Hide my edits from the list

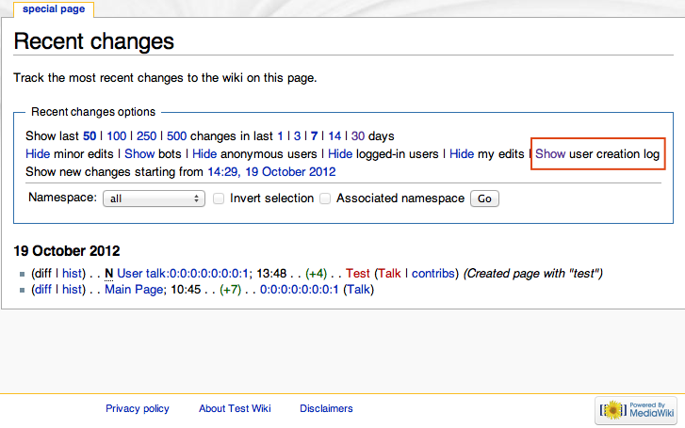point(461,153)
